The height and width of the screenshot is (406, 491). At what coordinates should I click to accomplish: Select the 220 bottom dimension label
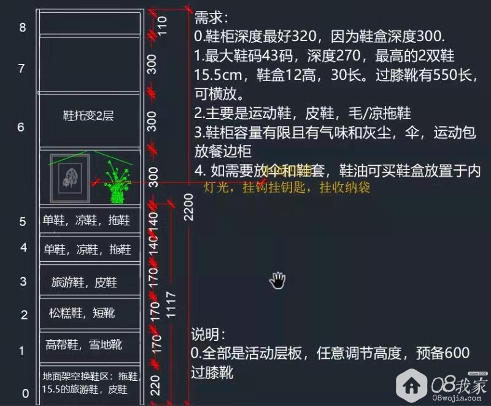[x=156, y=385]
